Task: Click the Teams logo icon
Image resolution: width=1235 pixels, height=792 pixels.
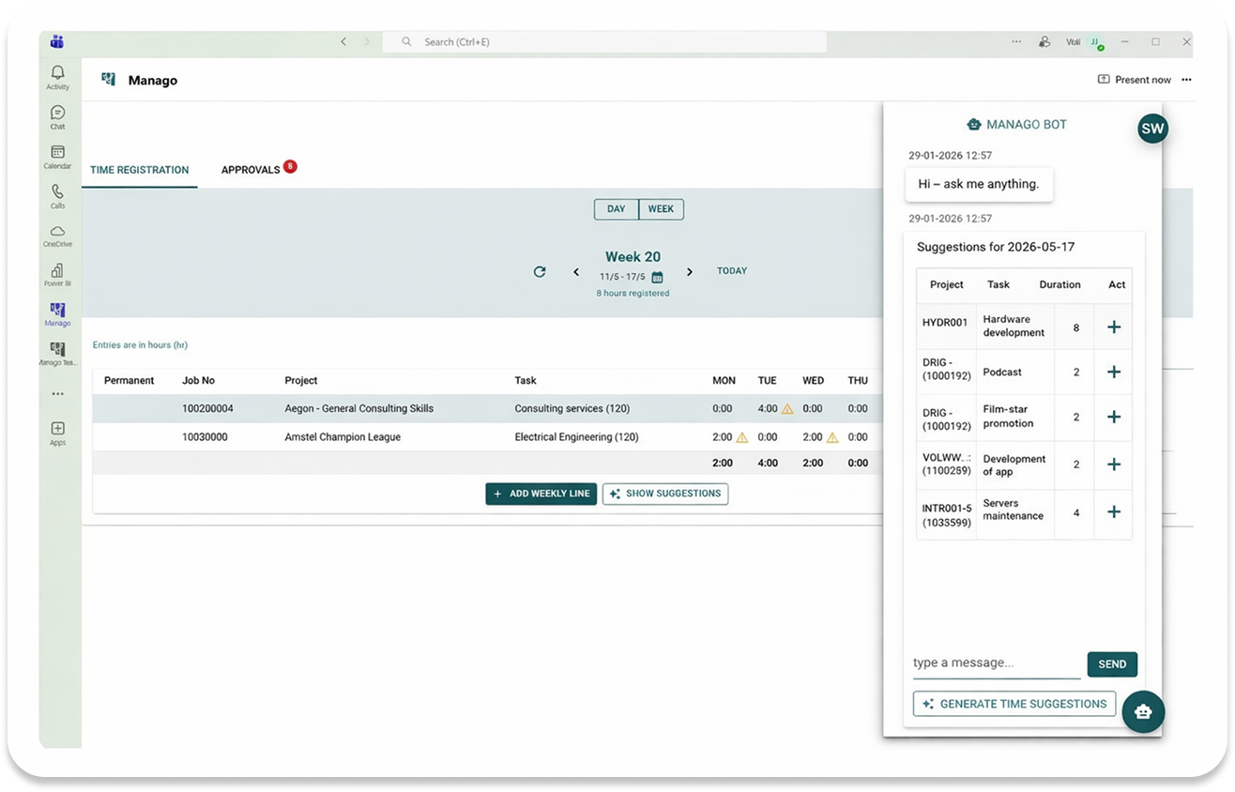Action: click(57, 41)
